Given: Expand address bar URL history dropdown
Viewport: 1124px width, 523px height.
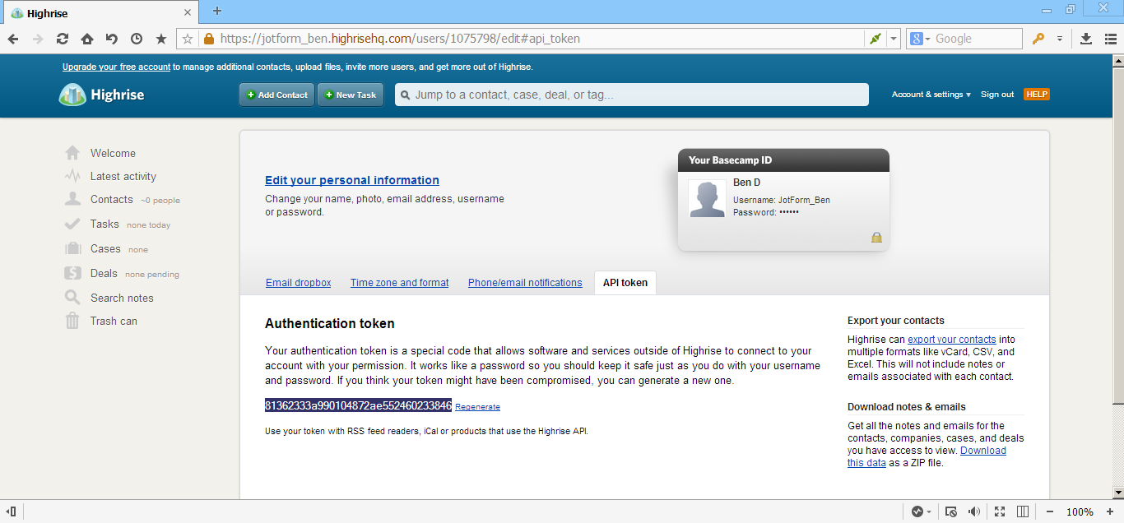Looking at the screenshot, I should pos(894,39).
